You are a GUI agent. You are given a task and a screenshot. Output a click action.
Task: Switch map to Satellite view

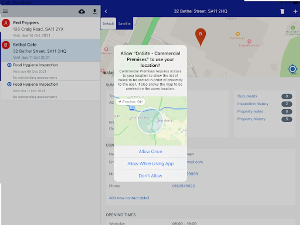coord(124,24)
